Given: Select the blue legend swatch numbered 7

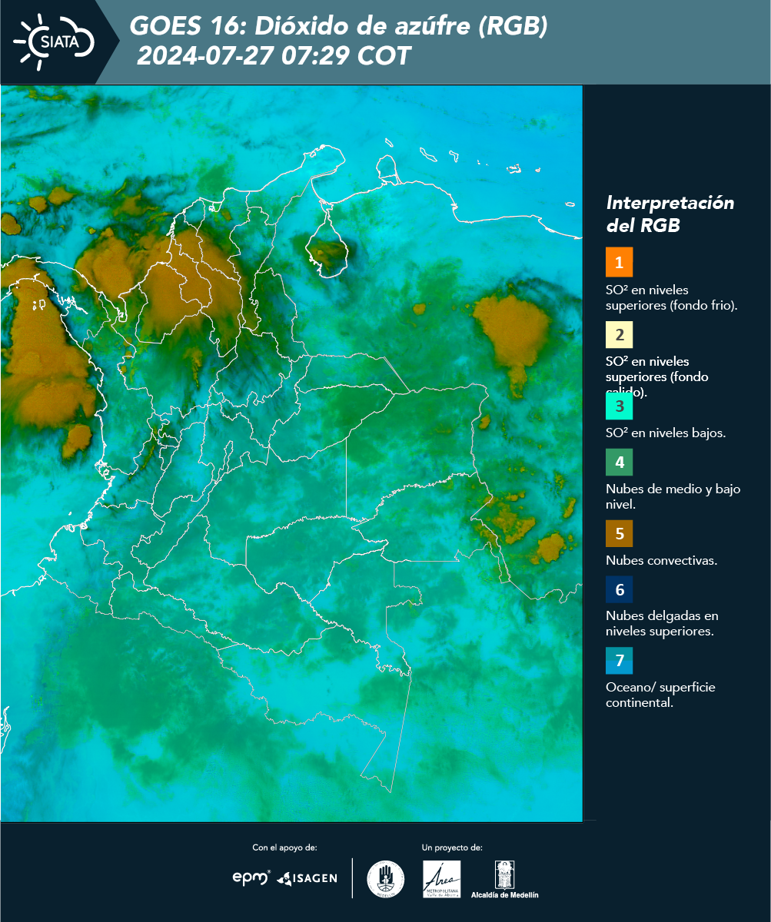Looking at the screenshot, I should pos(619,661).
